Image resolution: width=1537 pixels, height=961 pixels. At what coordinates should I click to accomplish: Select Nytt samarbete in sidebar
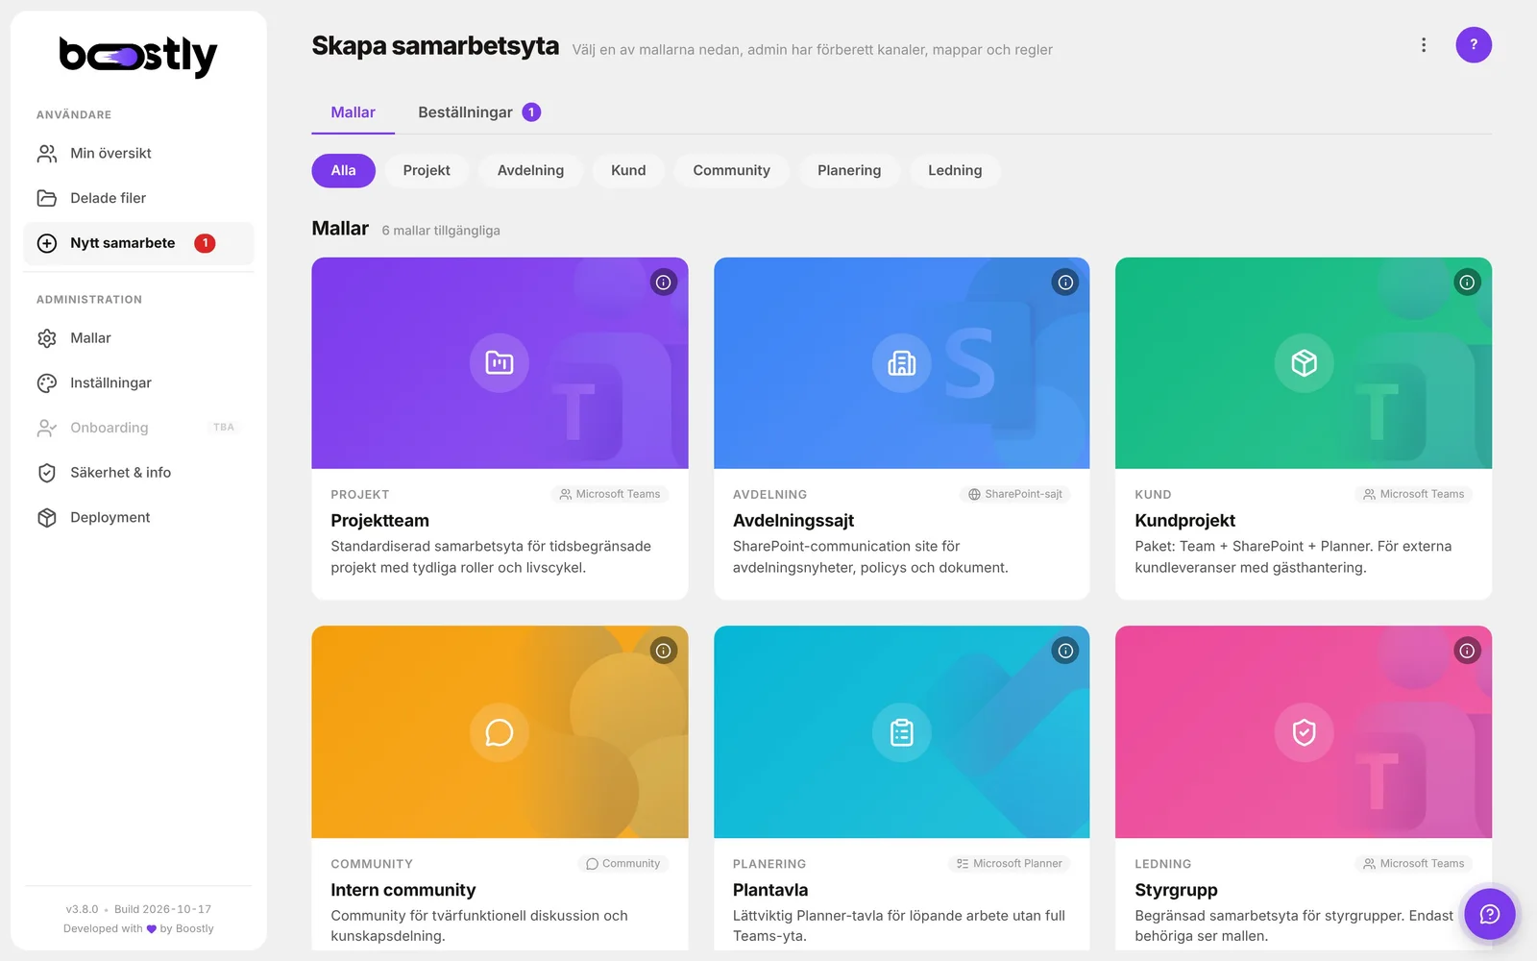[138, 243]
